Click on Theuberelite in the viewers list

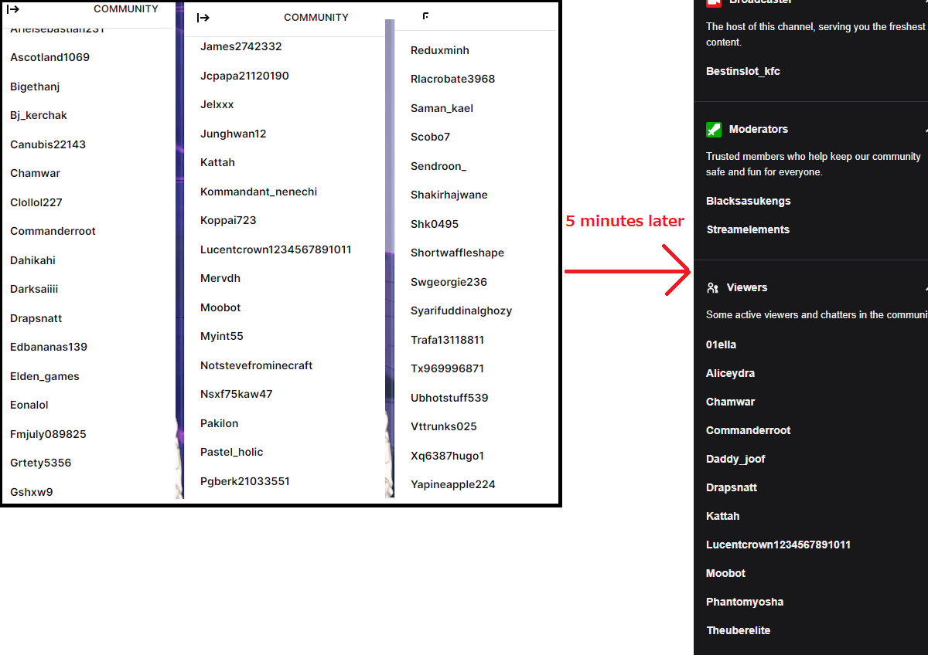pos(738,630)
